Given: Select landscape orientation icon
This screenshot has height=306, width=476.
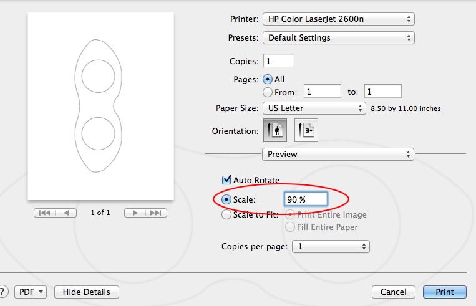Looking at the screenshot, I should tap(306, 130).
